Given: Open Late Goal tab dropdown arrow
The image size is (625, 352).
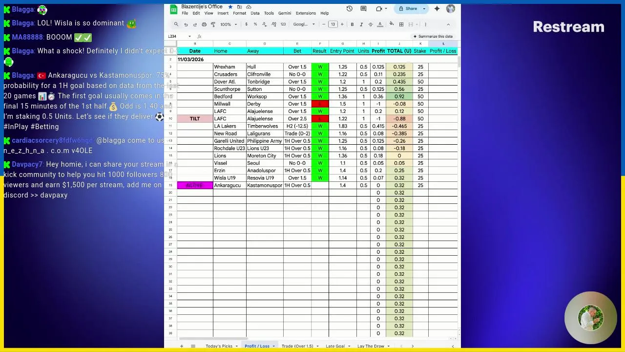Looking at the screenshot, I should pos(349,346).
